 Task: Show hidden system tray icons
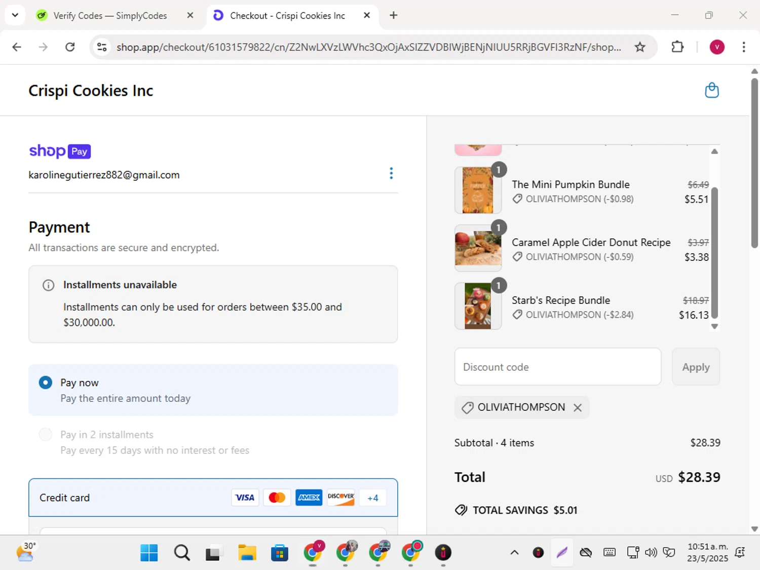point(514,552)
